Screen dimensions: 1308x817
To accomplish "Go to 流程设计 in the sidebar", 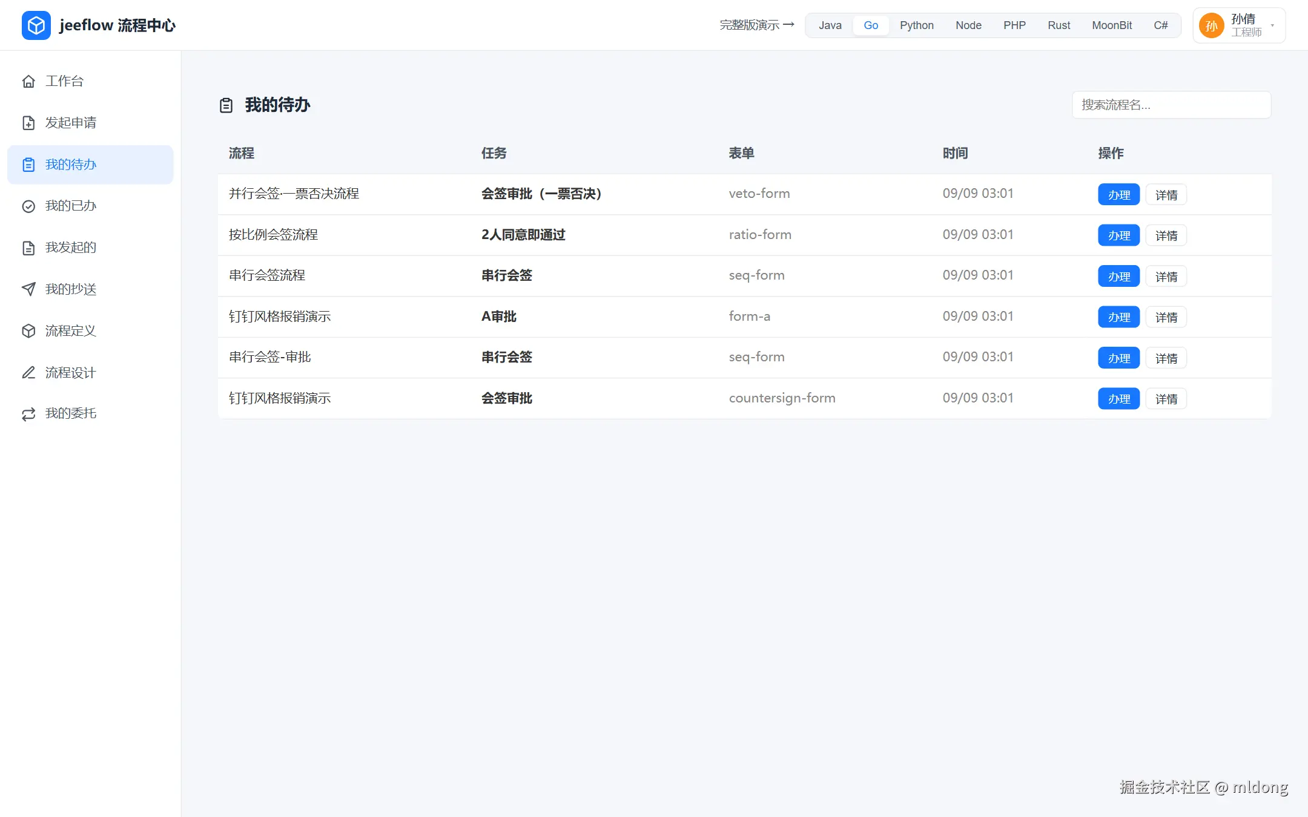I will (x=90, y=372).
